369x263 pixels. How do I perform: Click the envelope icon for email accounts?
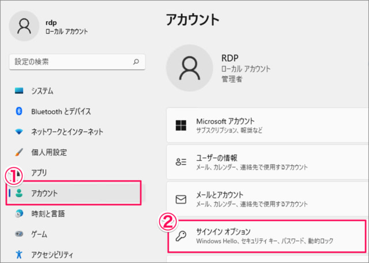tap(181, 199)
